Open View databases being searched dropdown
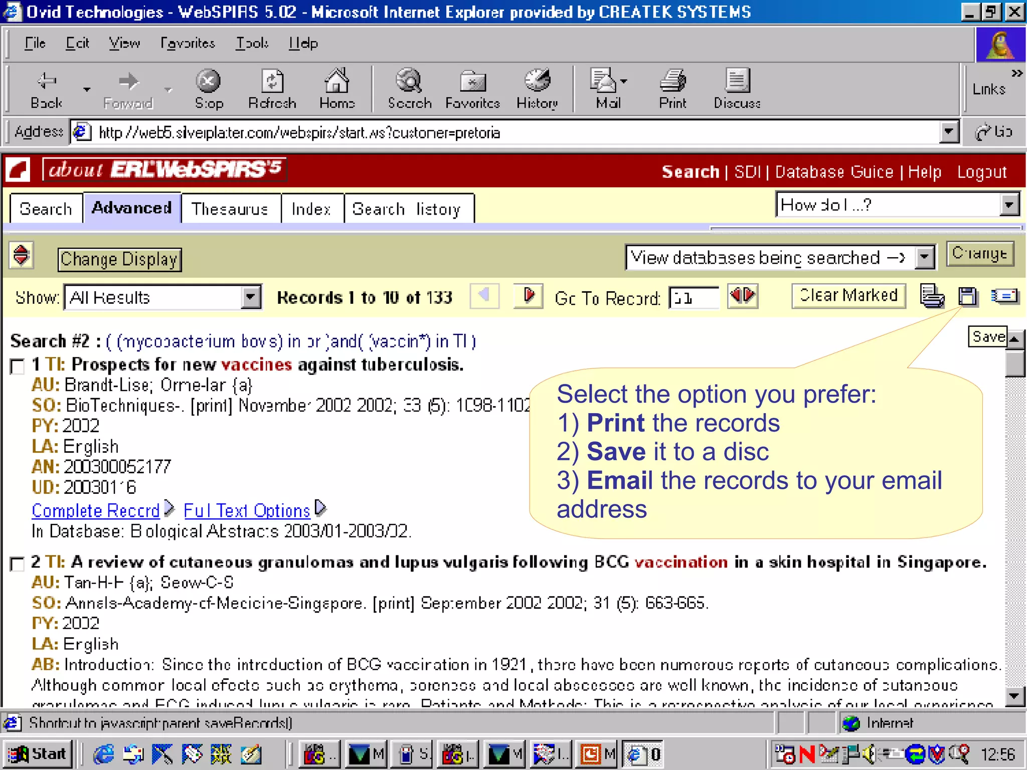 point(780,258)
